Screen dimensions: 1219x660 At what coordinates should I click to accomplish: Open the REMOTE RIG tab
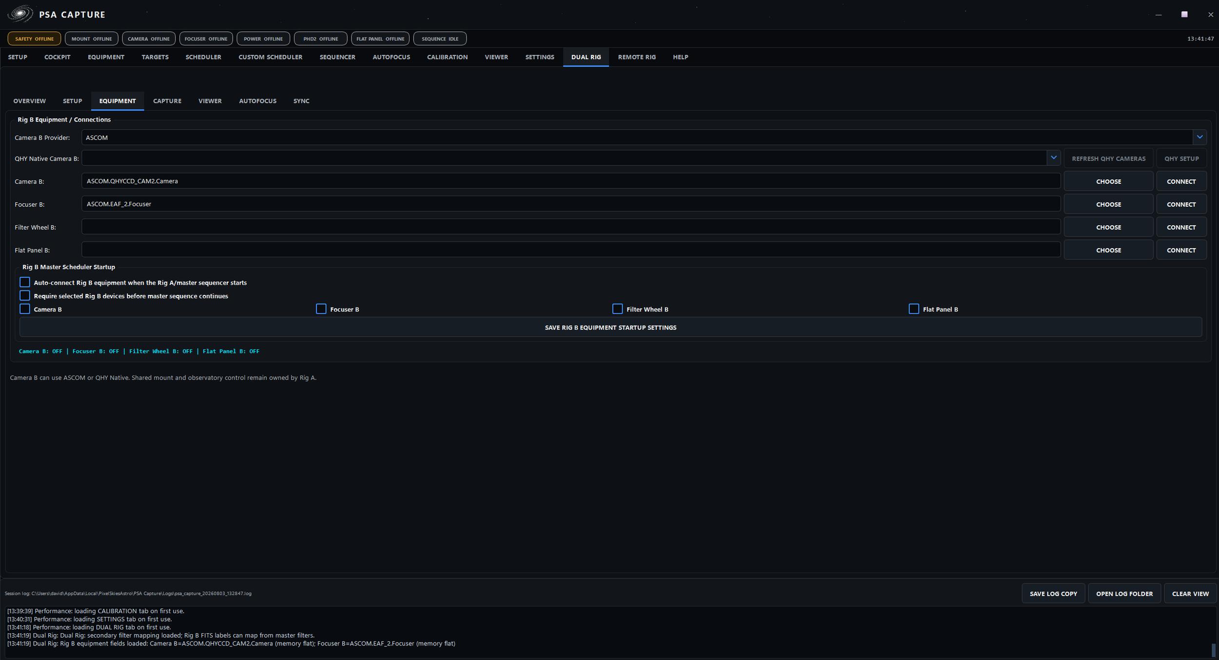[637, 57]
